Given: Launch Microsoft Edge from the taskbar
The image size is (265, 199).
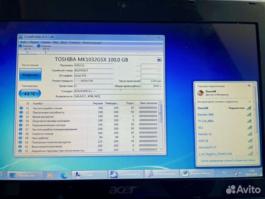Looking at the screenshot, I should tap(64, 175).
